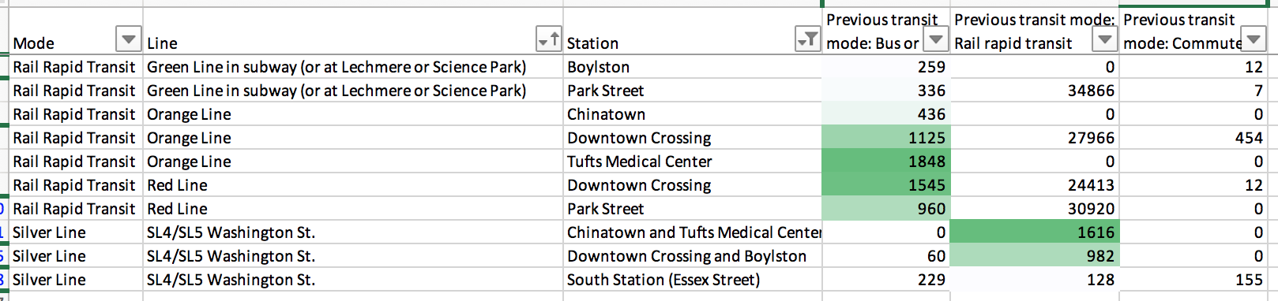The image size is (1278, 301).
Task: Select the Chinatown and Tufts Medical Center cell
Action: [693, 232]
